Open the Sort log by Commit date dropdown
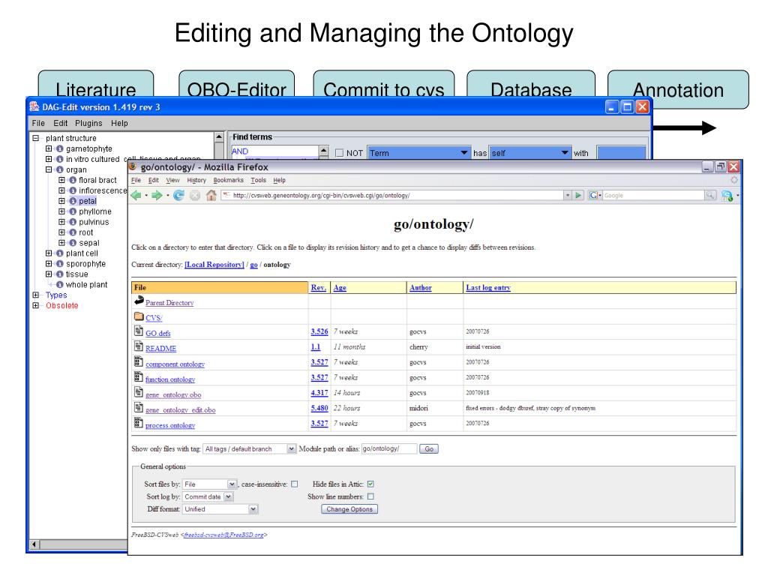 pyautogui.click(x=208, y=496)
